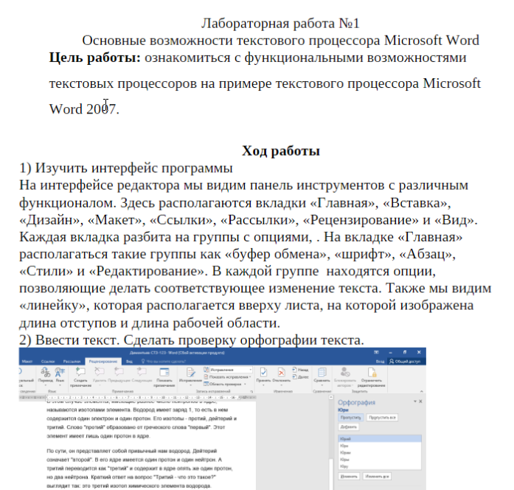Select the Рецензирование ribbon tab
The width and height of the screenshot is (514, 490).
coord(103,361)
